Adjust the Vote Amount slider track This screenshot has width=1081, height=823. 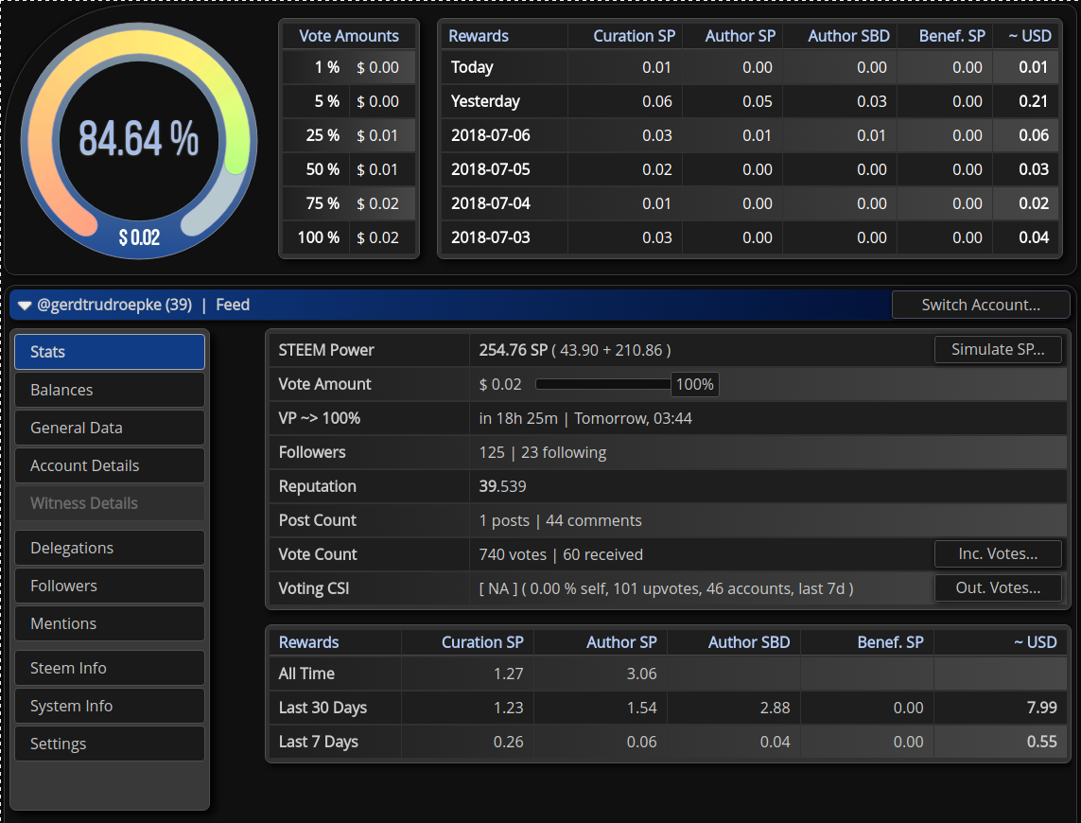pyautogui.click(x=603, y=384)
